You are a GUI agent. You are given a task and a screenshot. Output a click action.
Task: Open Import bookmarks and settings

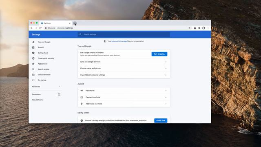(x=124, y=75)
